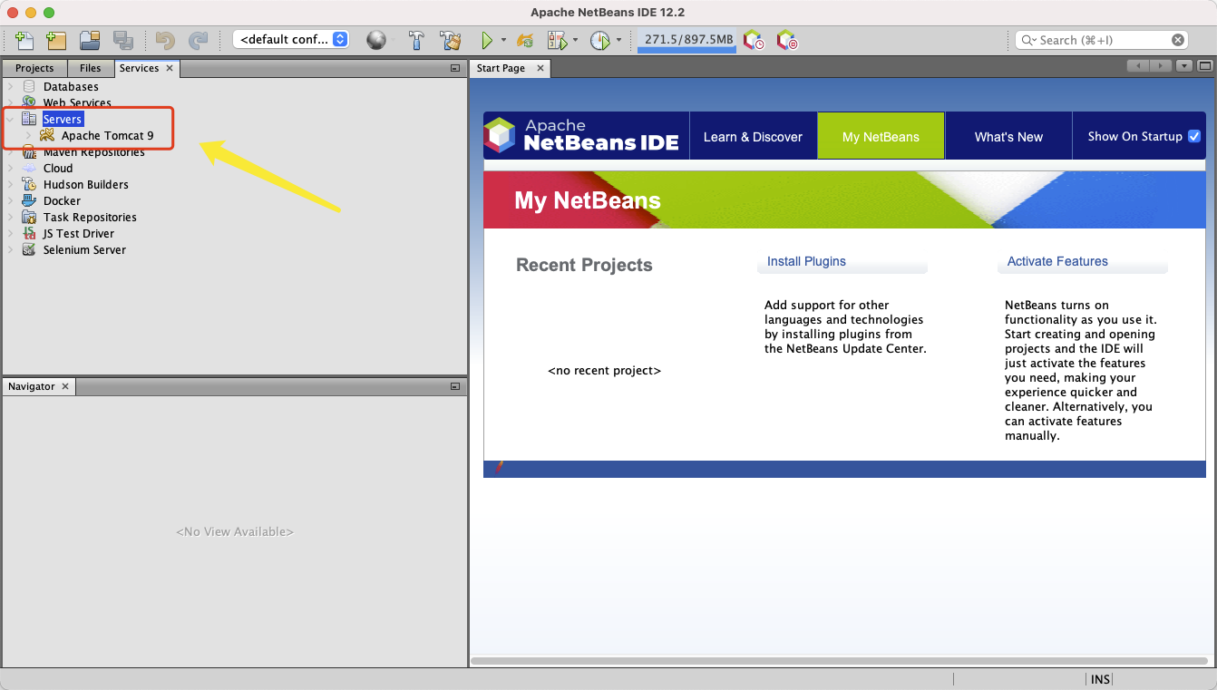Image resolution: width=1217 pixels, height=690 pixels.
Task: Click the Save All toolbar icon
Action: (123, 40)
